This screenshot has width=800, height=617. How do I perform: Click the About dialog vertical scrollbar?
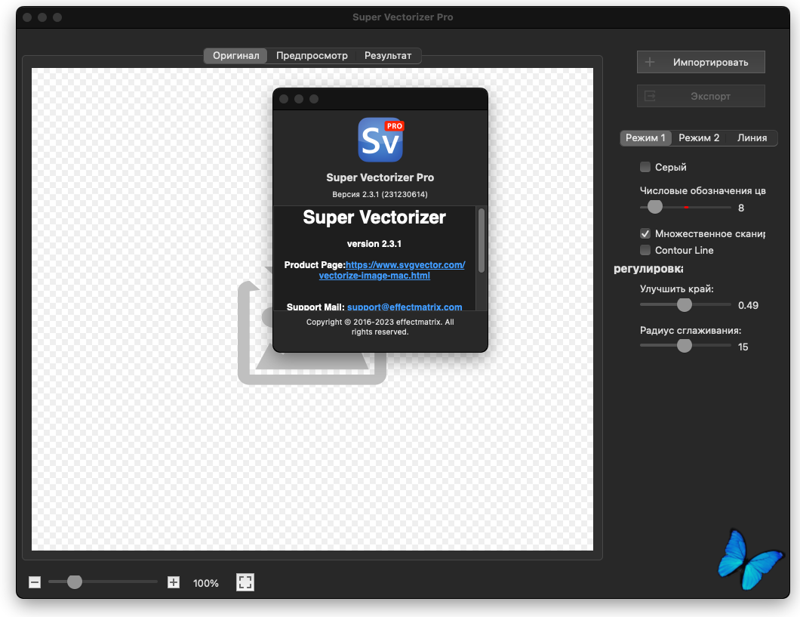[x=482, y=240]
